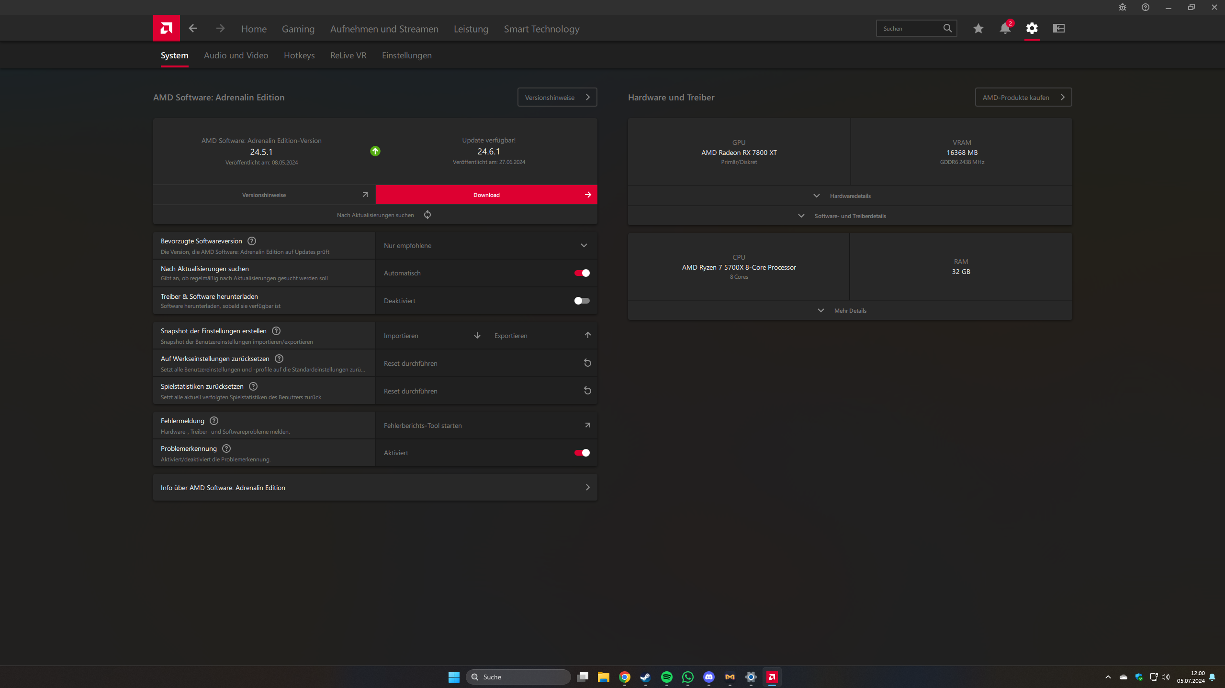Go back with the left arrow icon
This screenshot has height=688, width=1225.
pos(193,28)
